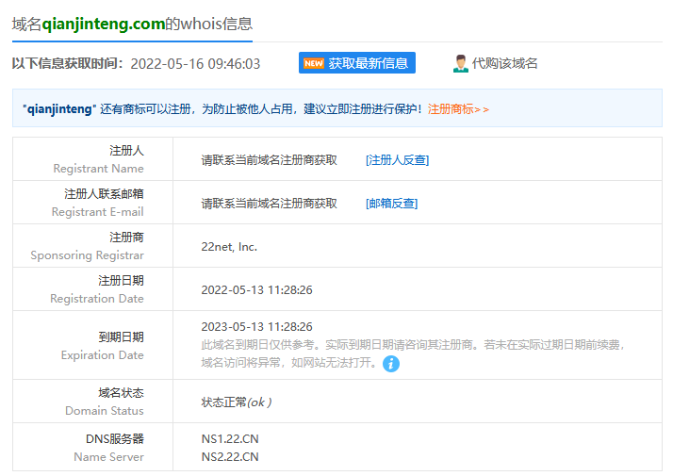This screenshot has width=673, height=476.
Task: Click the Registration Date label
Action: pos(97,299)
